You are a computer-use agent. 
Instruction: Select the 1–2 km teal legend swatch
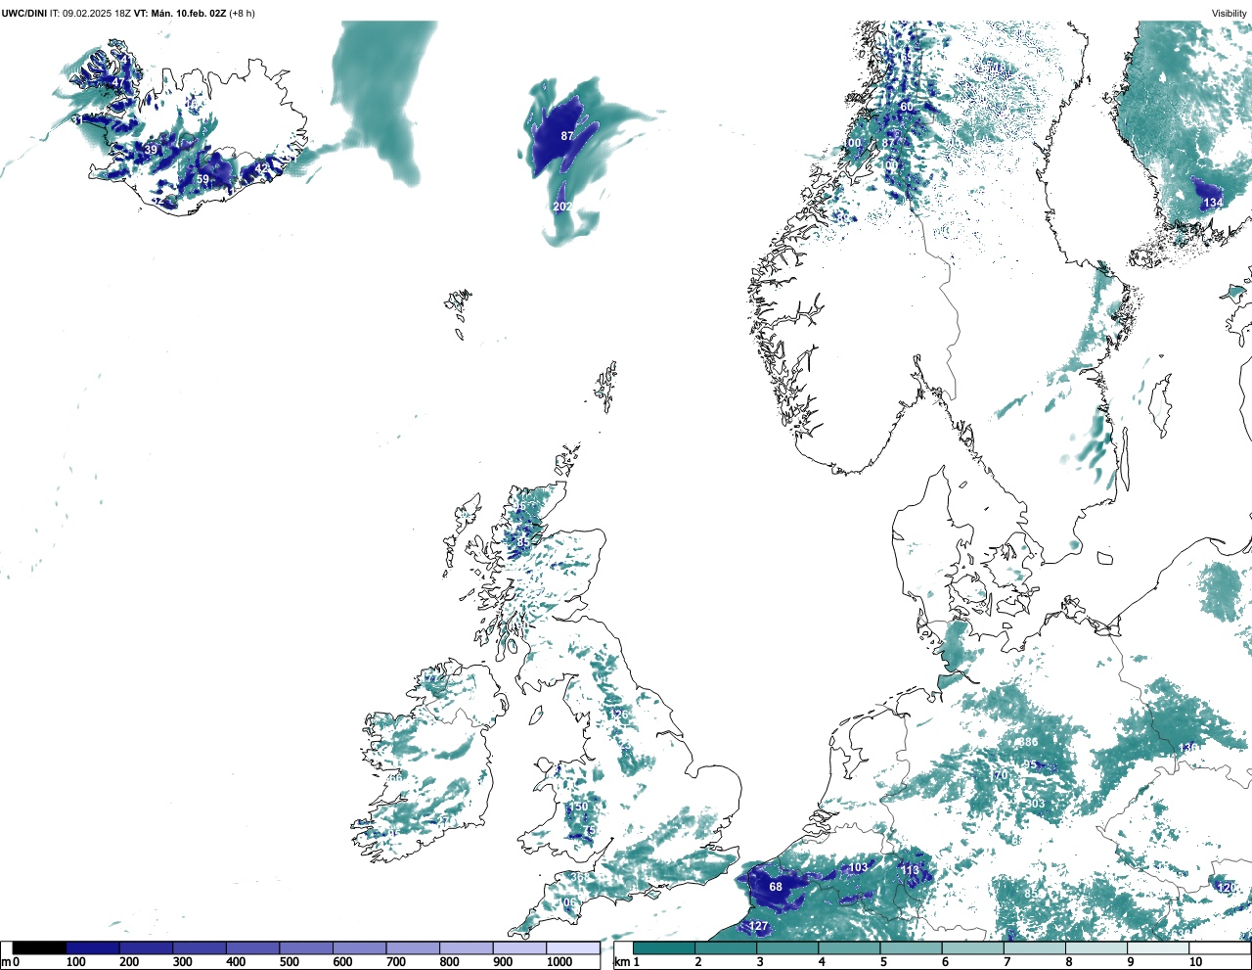[664, 948]
